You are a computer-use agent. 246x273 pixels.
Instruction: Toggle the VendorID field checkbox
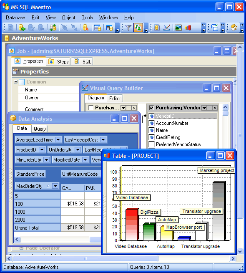pyautogui.click(x=152, y=116)
